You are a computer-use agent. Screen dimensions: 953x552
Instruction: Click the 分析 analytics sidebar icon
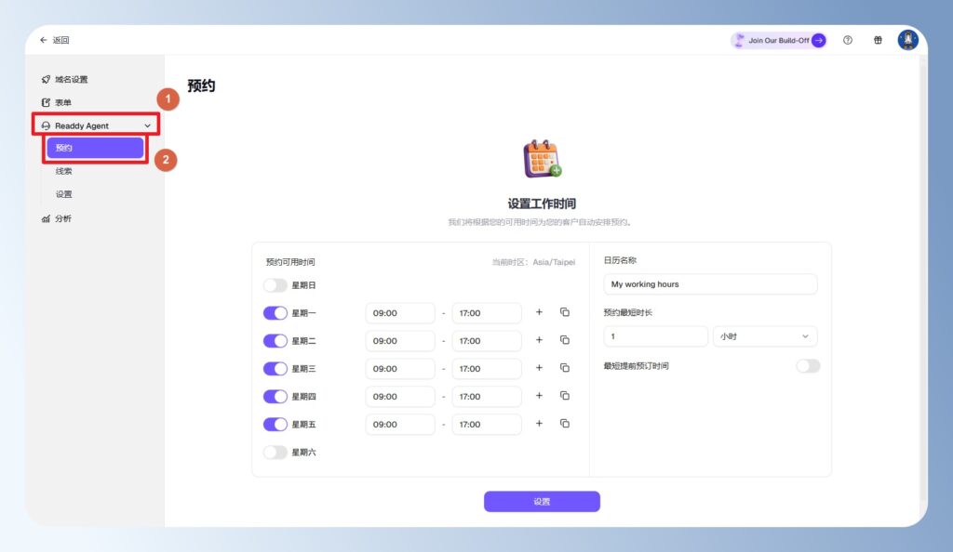[45, 217]
